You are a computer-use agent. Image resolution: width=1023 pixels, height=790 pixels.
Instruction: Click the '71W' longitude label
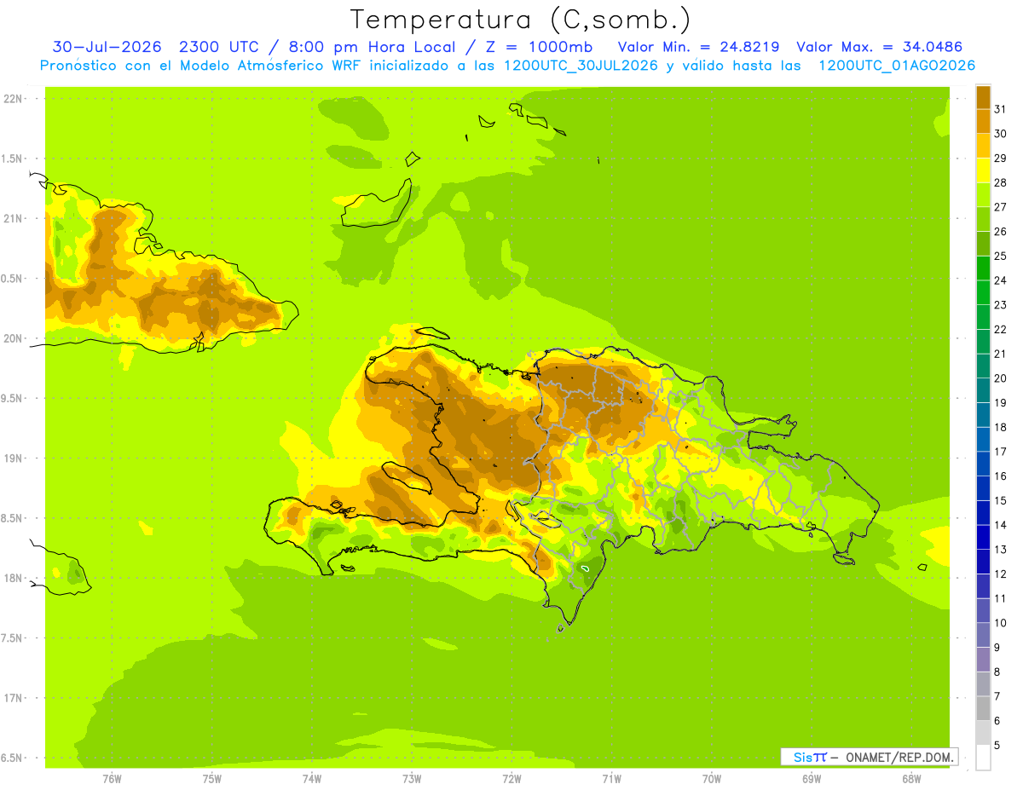pos(611,779)
